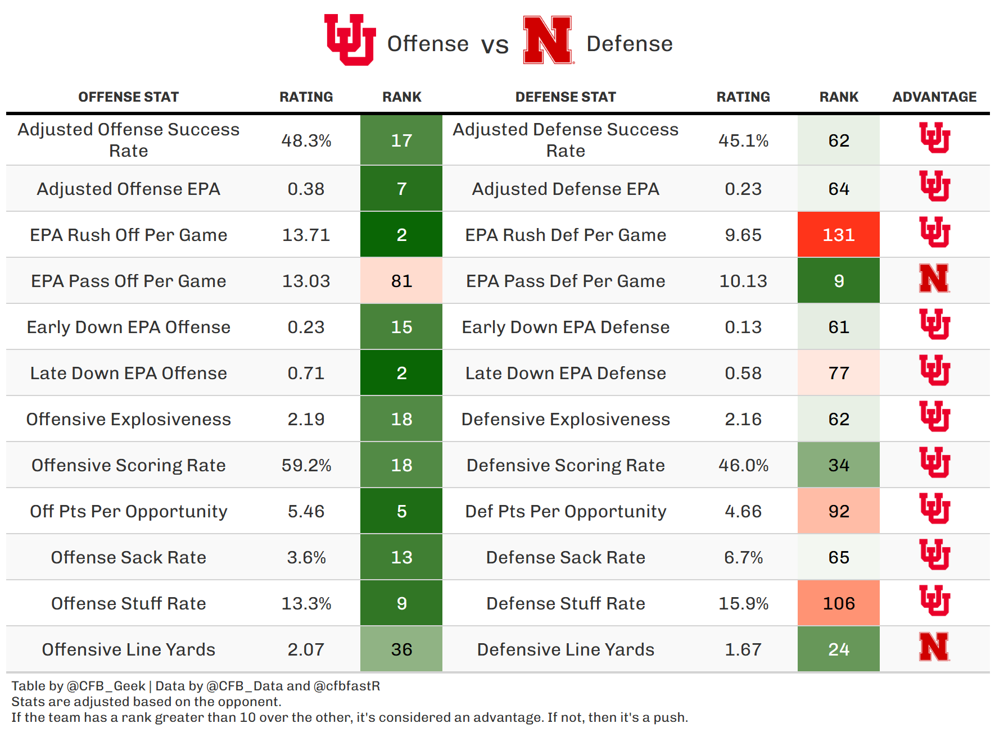Click the 59.2% Offensive Scoring Rate value
The image size is (995, 737).
[x=306, y=465]
